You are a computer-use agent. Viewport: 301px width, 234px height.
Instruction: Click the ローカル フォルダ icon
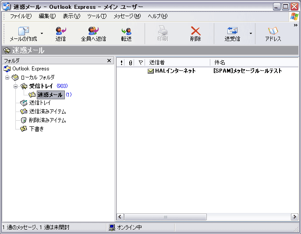click(15, 77)
